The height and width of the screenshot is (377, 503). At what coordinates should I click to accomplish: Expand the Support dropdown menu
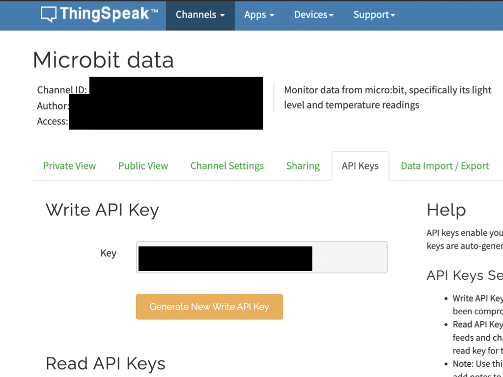(x=374, y=15)
